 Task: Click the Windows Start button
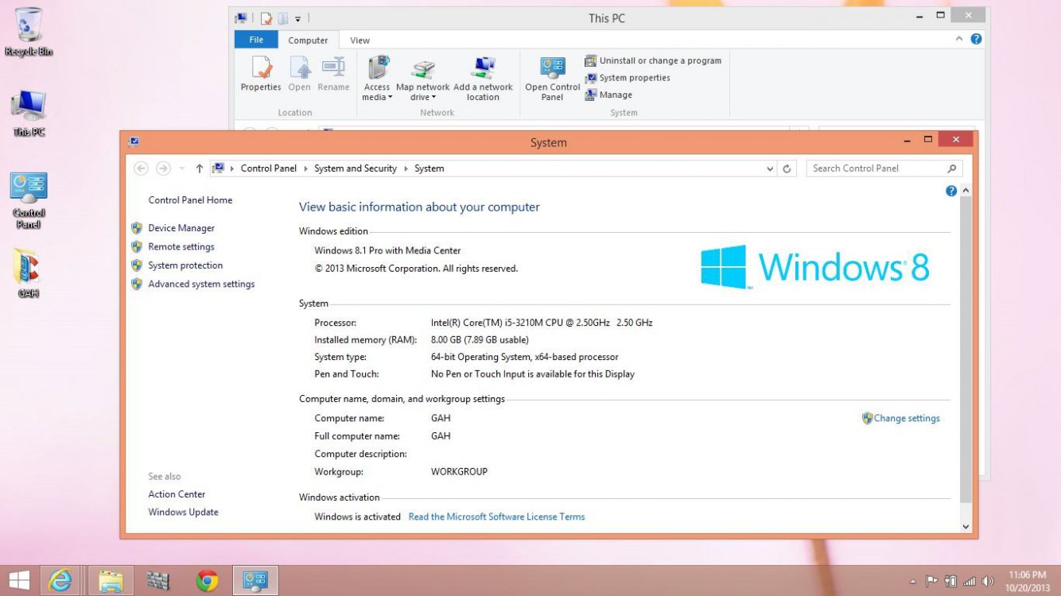[x=19, y=581]
